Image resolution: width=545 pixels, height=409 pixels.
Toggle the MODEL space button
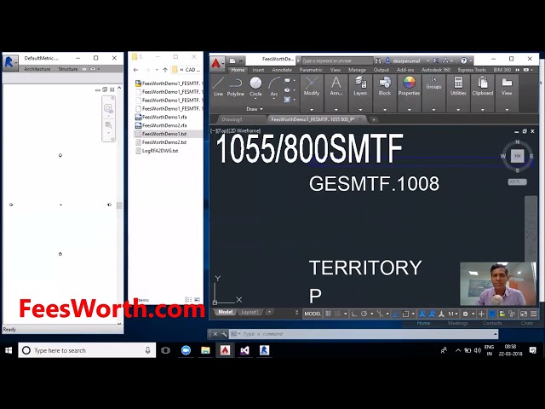[313, 314]
